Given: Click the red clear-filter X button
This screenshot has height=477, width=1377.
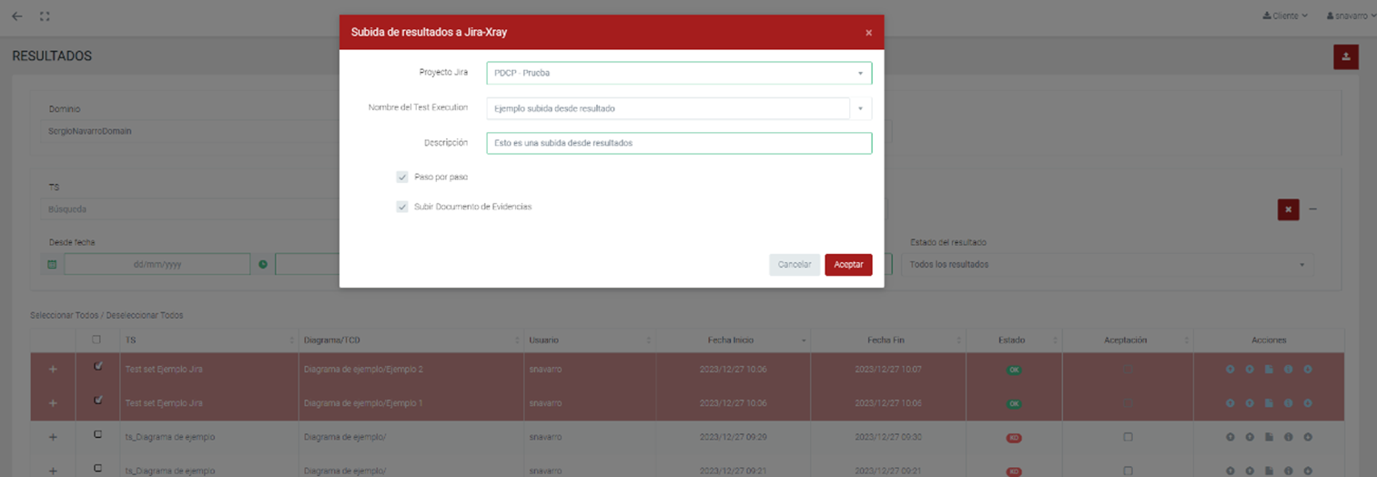Looking at the screenshot, I should 1288,209.
